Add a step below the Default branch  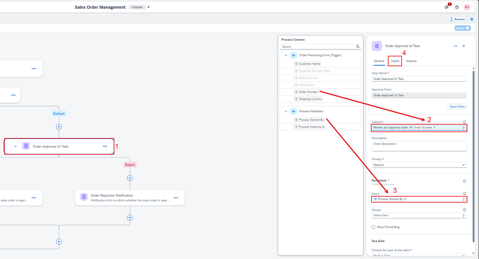[59, 127]
